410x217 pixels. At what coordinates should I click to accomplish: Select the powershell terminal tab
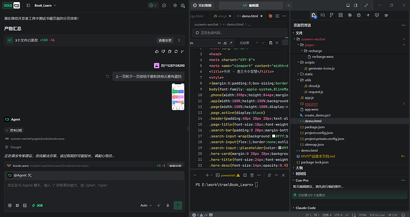click(228, 175)
